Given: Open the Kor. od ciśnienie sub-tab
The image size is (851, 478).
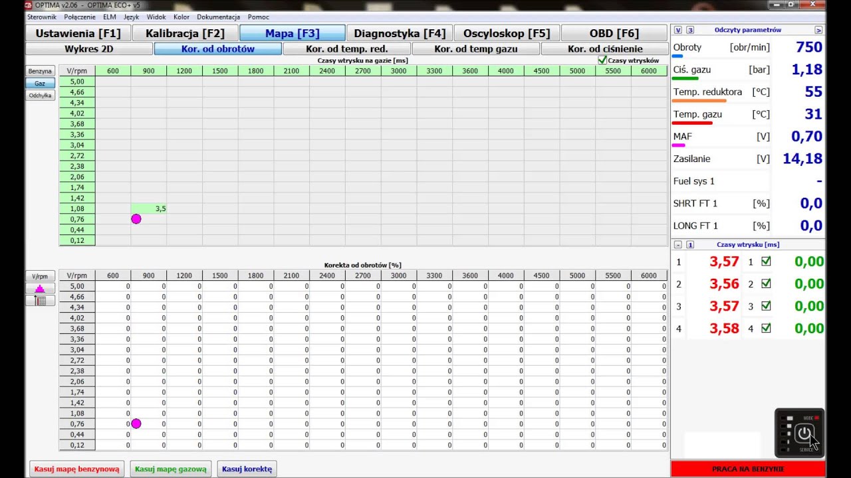Looking at the screenshot, I should [x=605, y=48].
